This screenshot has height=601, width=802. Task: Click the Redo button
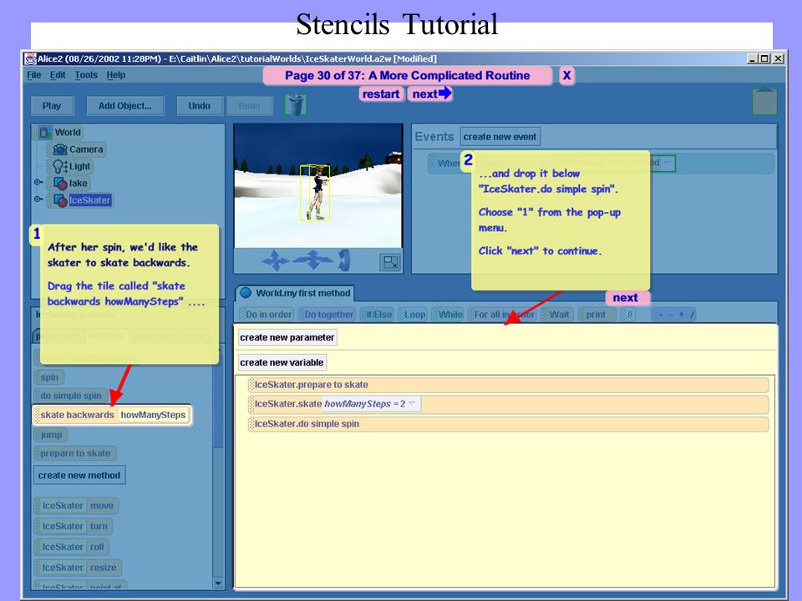click(x=249, y=106)
